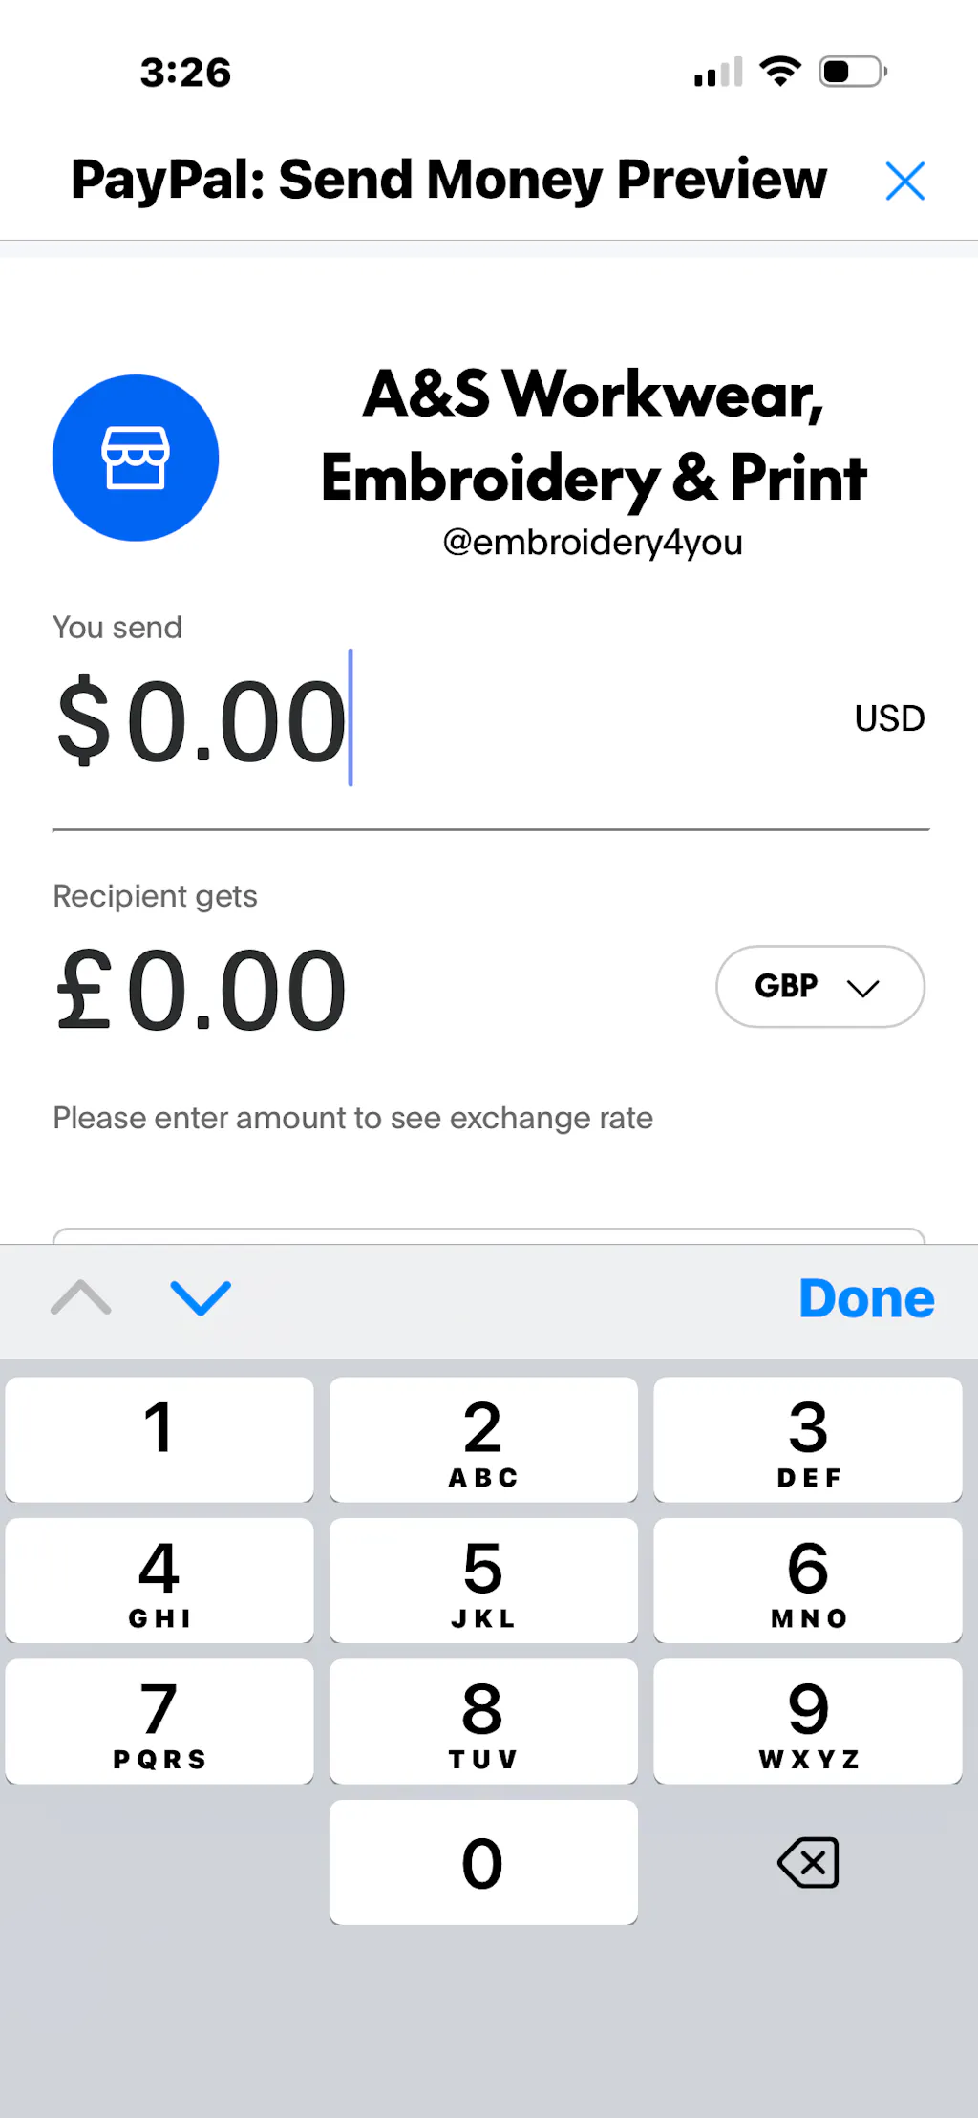Close the Send Money Preview sheet
The width and height of the screenshot is (978, 2118).
(904, 181)
